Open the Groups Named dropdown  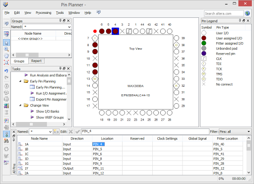click(x=69, y=27)
